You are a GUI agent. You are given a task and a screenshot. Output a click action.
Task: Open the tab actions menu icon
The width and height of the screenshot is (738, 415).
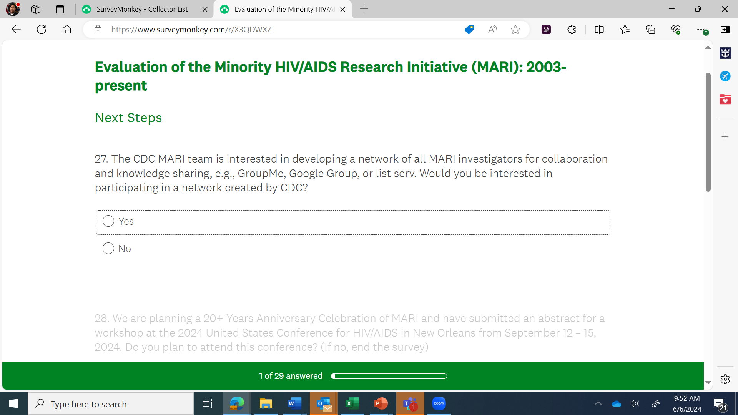pyautogui.click(x=60, y=9)
